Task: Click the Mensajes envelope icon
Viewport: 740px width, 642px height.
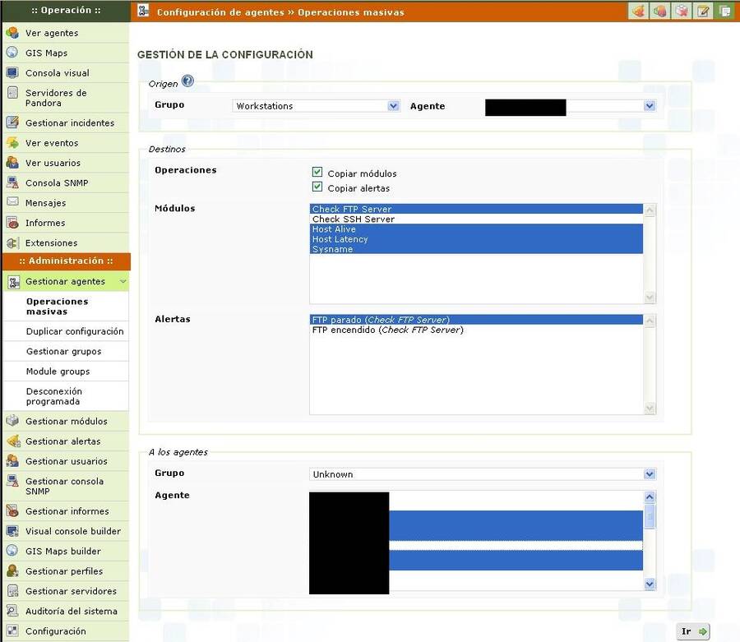Action: (12, 202)
